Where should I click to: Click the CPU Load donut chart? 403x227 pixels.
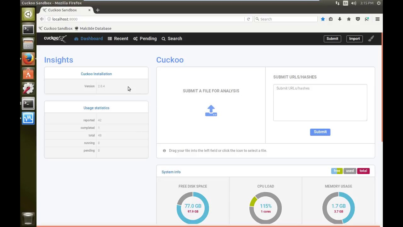(x=265, y=208)
